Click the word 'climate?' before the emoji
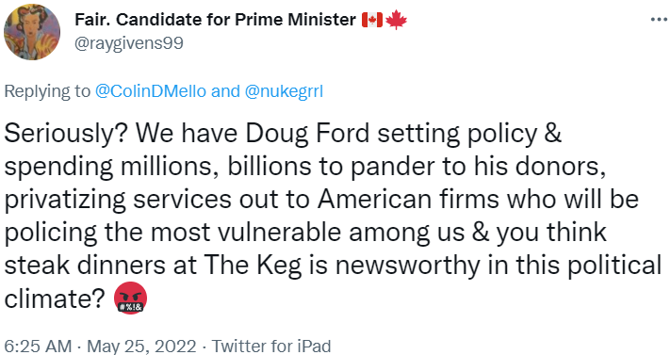This screenshot has width=671, height=355. [x=55, y=299]
